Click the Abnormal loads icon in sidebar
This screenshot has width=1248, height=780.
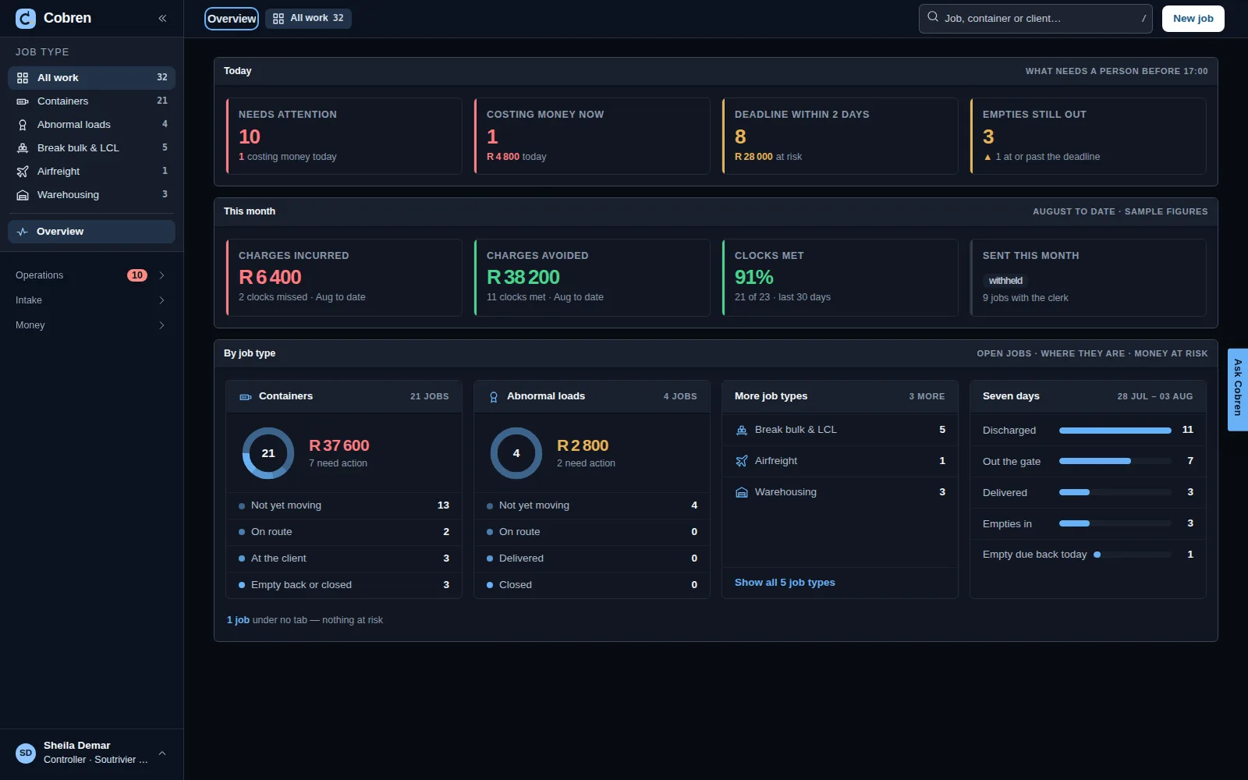23,125
